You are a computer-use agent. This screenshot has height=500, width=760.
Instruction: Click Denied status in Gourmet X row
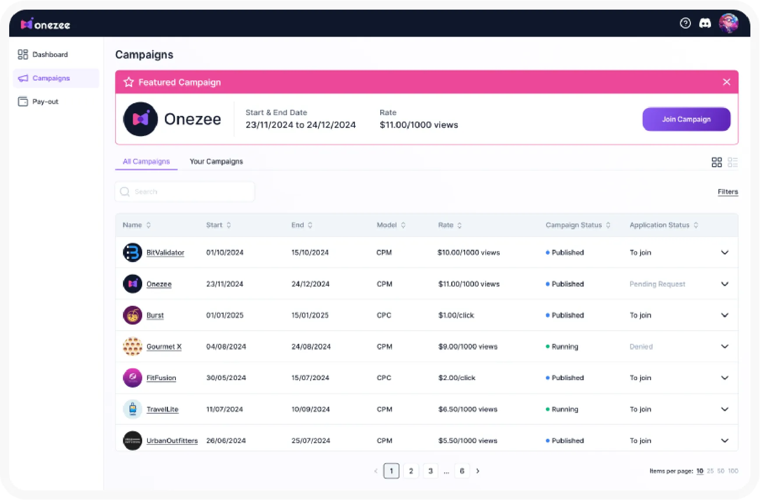point(641,346)
